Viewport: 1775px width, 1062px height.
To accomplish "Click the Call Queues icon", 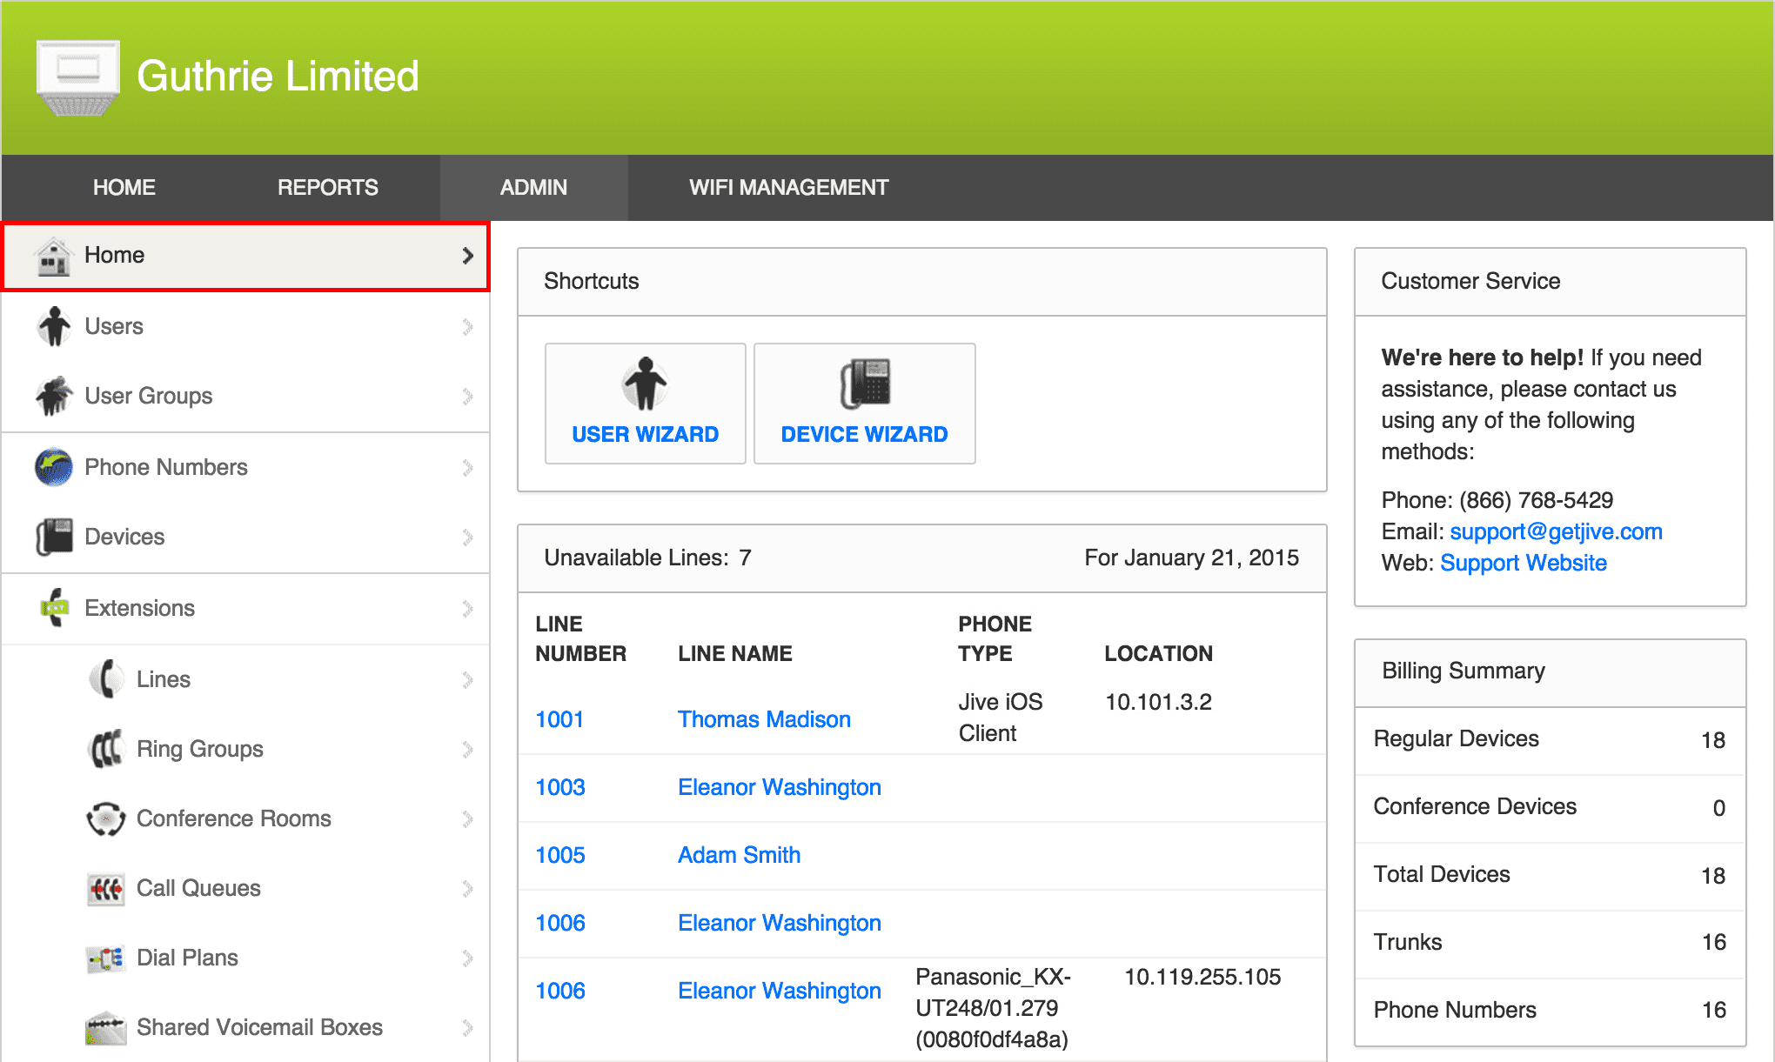I will click(x=106, y=888).
